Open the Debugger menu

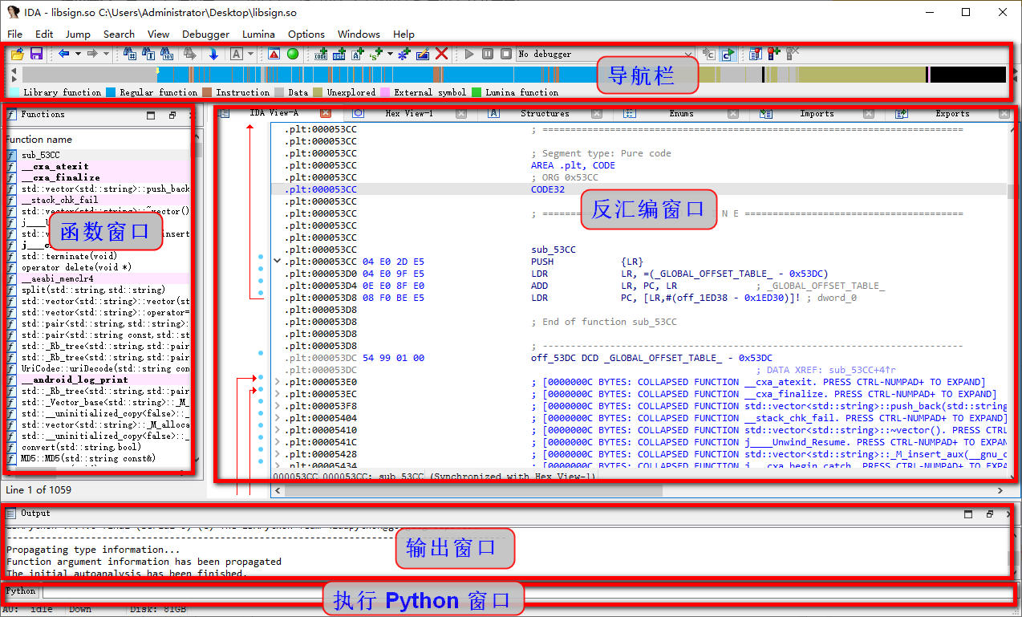[x=205, y=34]
